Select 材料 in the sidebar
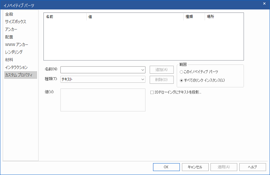 coord(9,60)
